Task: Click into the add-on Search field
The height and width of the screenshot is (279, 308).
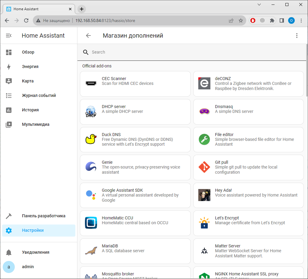Action: (x=191, y=52)
